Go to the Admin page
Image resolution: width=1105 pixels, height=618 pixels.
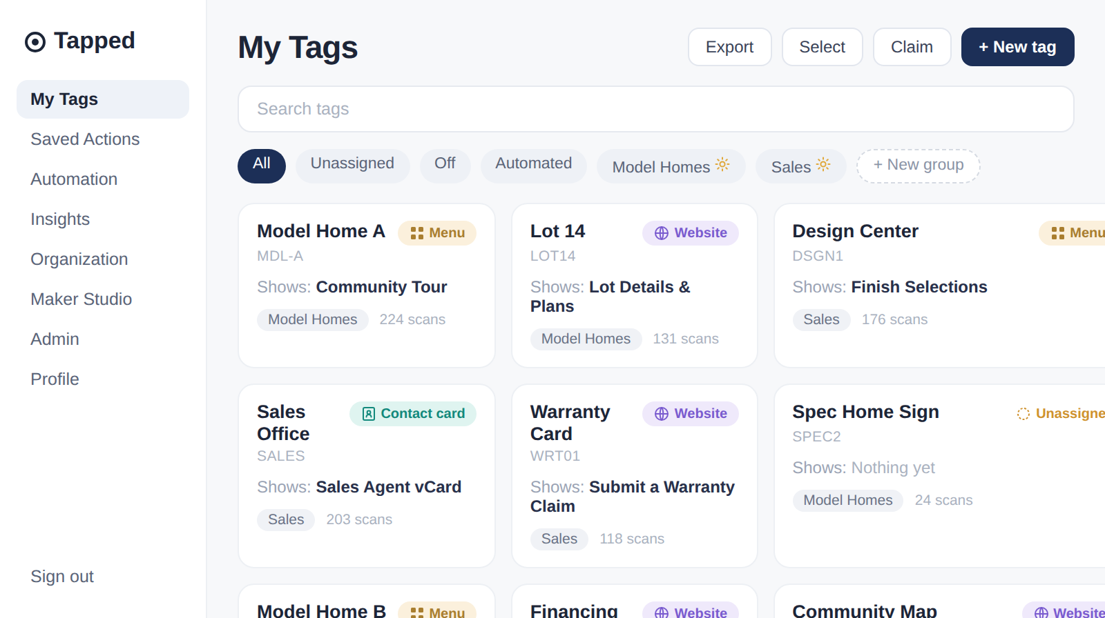point(103,339)
